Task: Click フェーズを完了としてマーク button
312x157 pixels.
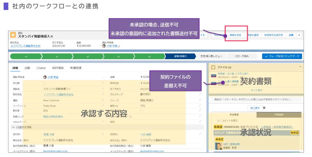Action: point(282,56)
